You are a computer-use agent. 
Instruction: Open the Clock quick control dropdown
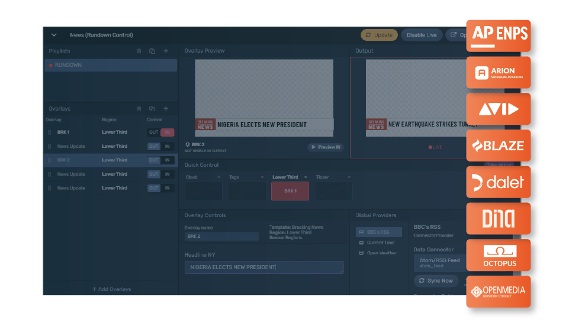click(x=218, y=177)
